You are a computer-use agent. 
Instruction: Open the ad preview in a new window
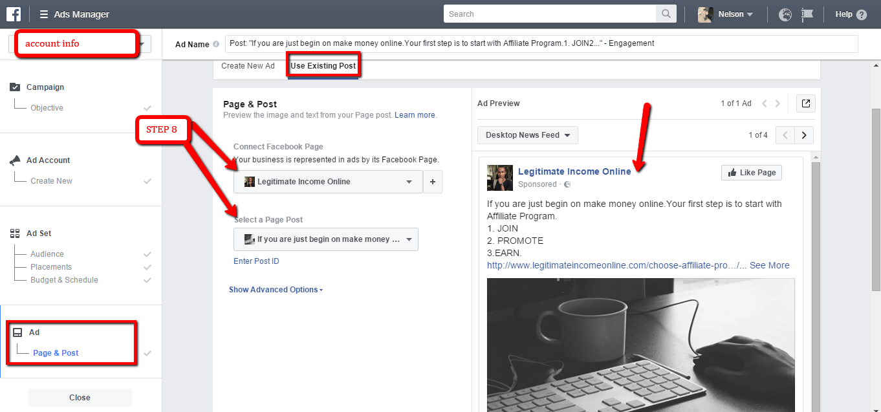(x=807, y=103)
